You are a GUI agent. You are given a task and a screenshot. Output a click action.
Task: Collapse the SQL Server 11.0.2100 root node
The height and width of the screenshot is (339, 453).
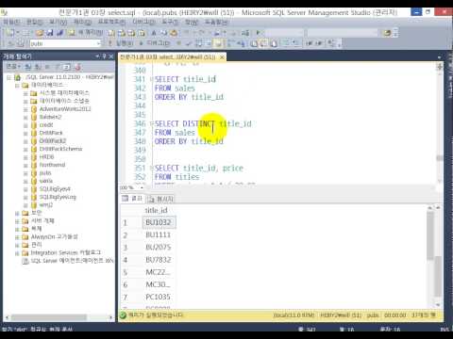[8, 77]
